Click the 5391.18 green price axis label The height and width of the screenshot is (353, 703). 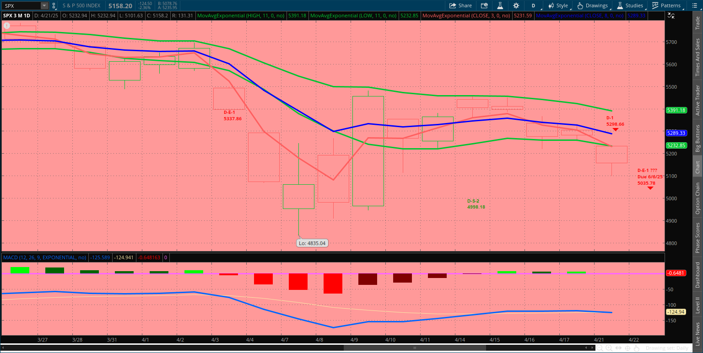(x=677, y=110)
